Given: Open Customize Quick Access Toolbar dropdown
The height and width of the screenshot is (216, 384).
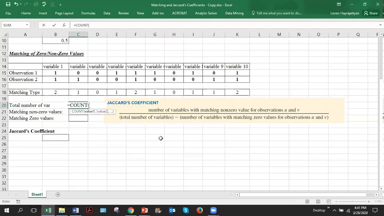Looking at the screenshot, I should (60, 5).
